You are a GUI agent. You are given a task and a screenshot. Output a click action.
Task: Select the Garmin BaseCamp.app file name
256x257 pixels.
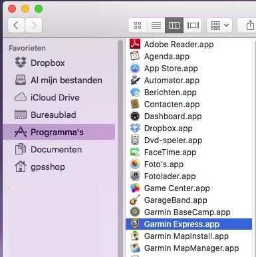pos(188,212)
